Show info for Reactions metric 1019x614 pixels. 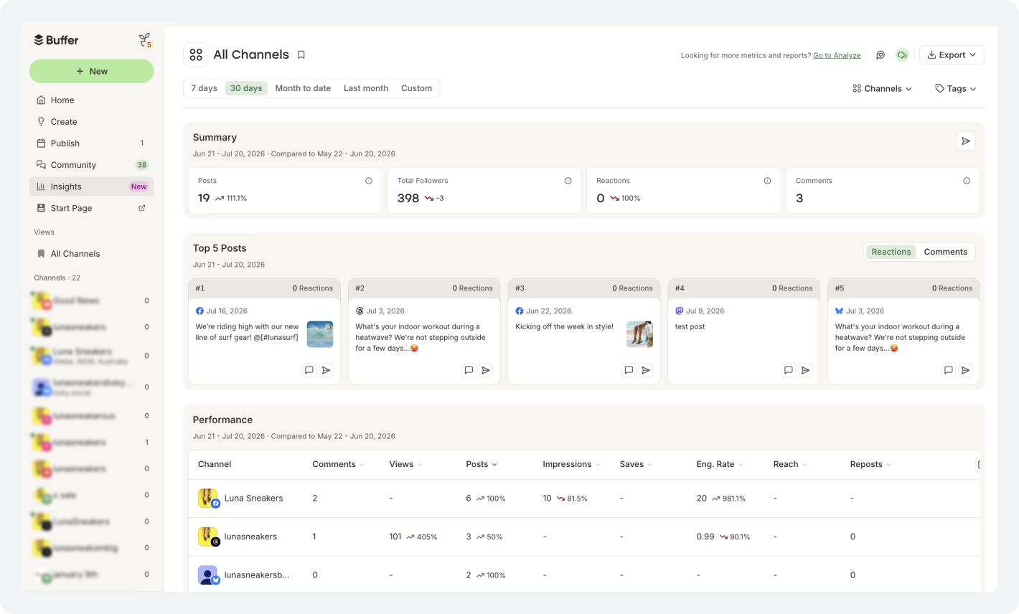pos(767,181)
